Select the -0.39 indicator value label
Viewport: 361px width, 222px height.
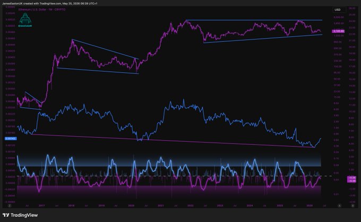pos(352,181)
